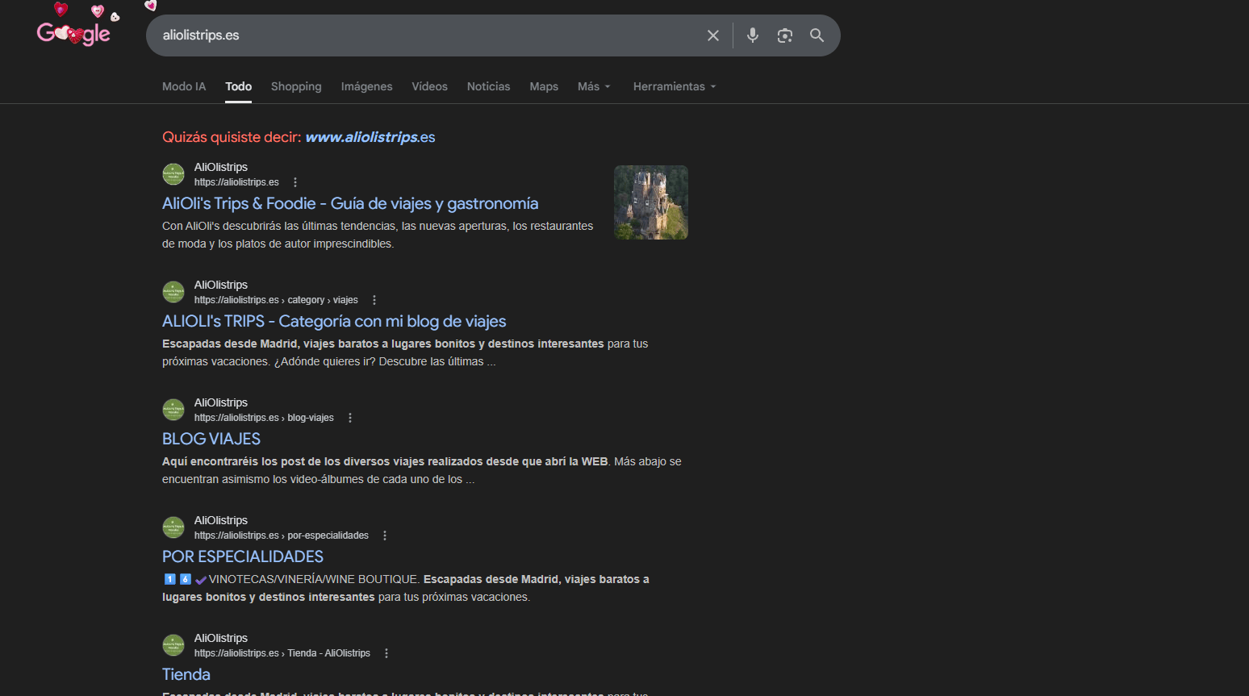
Task: Start voice search with the microphone
Action: [x=752, y=35]
